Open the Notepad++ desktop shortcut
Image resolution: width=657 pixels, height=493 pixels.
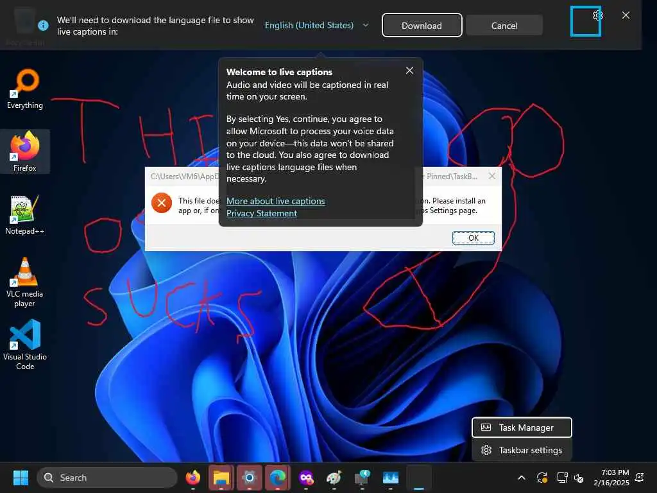pyautogui.click(x=25, y=214)
